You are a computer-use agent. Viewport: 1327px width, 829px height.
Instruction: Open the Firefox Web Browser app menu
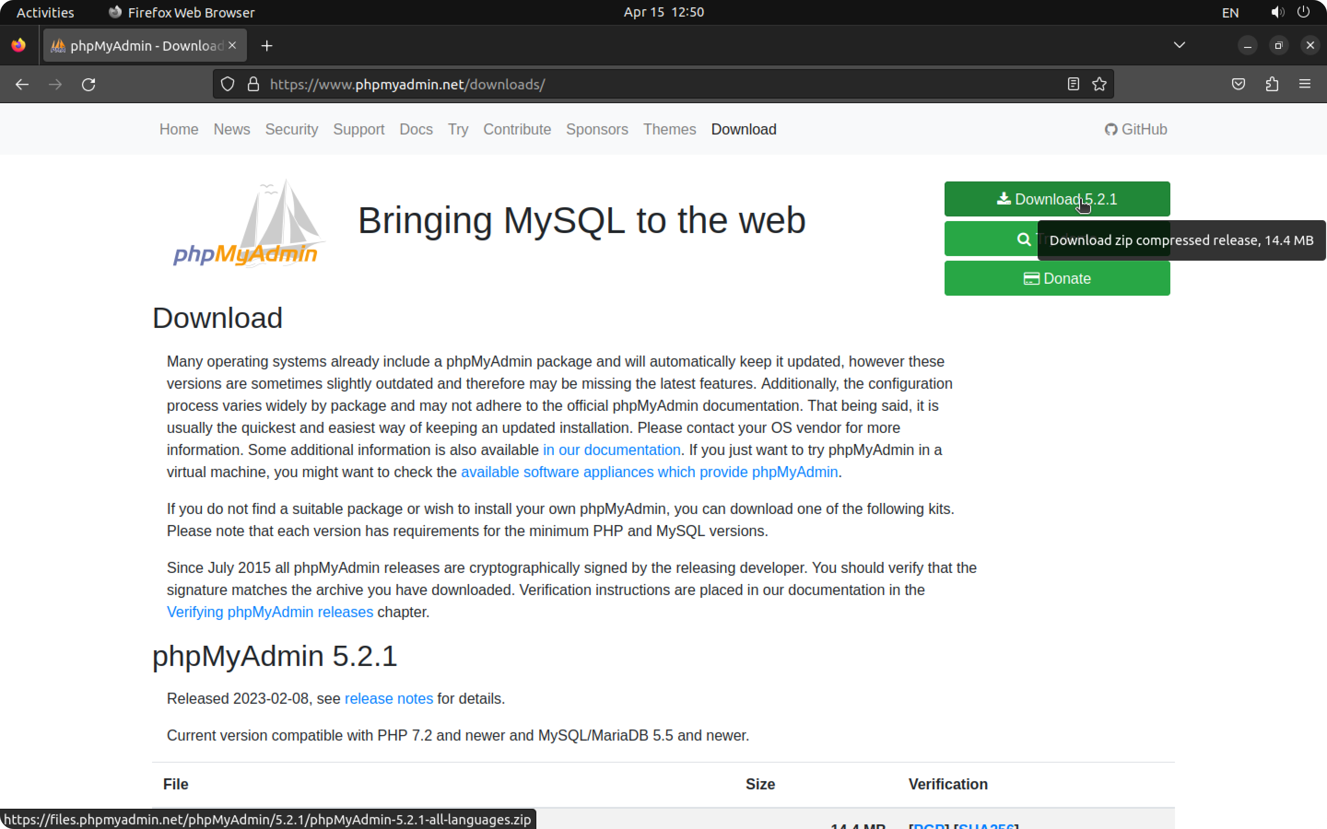182,12
